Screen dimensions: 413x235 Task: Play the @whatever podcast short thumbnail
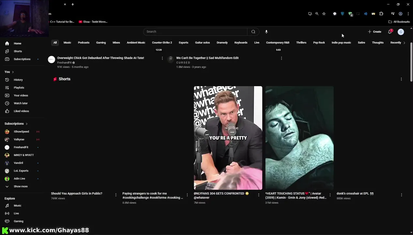click(228, 138)
